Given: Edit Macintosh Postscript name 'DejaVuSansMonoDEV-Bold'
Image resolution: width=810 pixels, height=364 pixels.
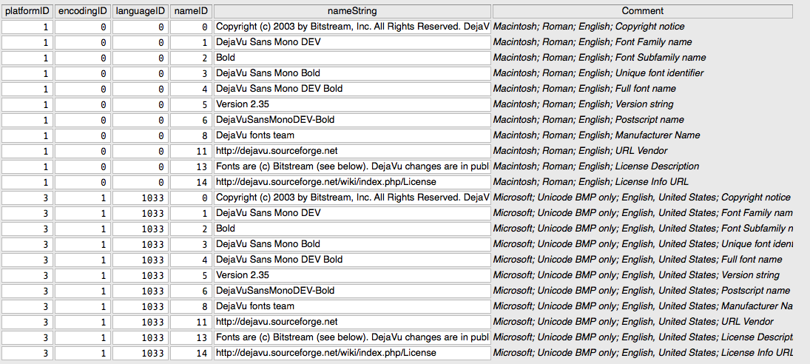Looking at the screenshot, I should [352, 120].
